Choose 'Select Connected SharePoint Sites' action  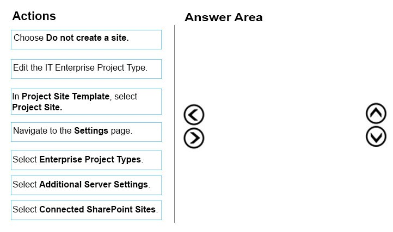pos(86,210)
